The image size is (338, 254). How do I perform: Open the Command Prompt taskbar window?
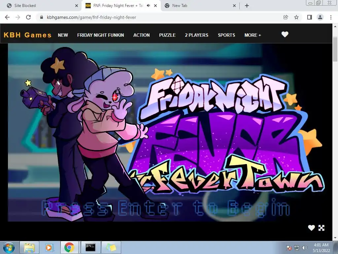(x=90, y=247)
